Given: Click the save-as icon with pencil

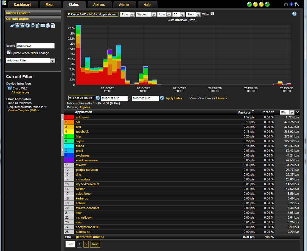Looking at the screenshot, I should click(x=22, y=26).
